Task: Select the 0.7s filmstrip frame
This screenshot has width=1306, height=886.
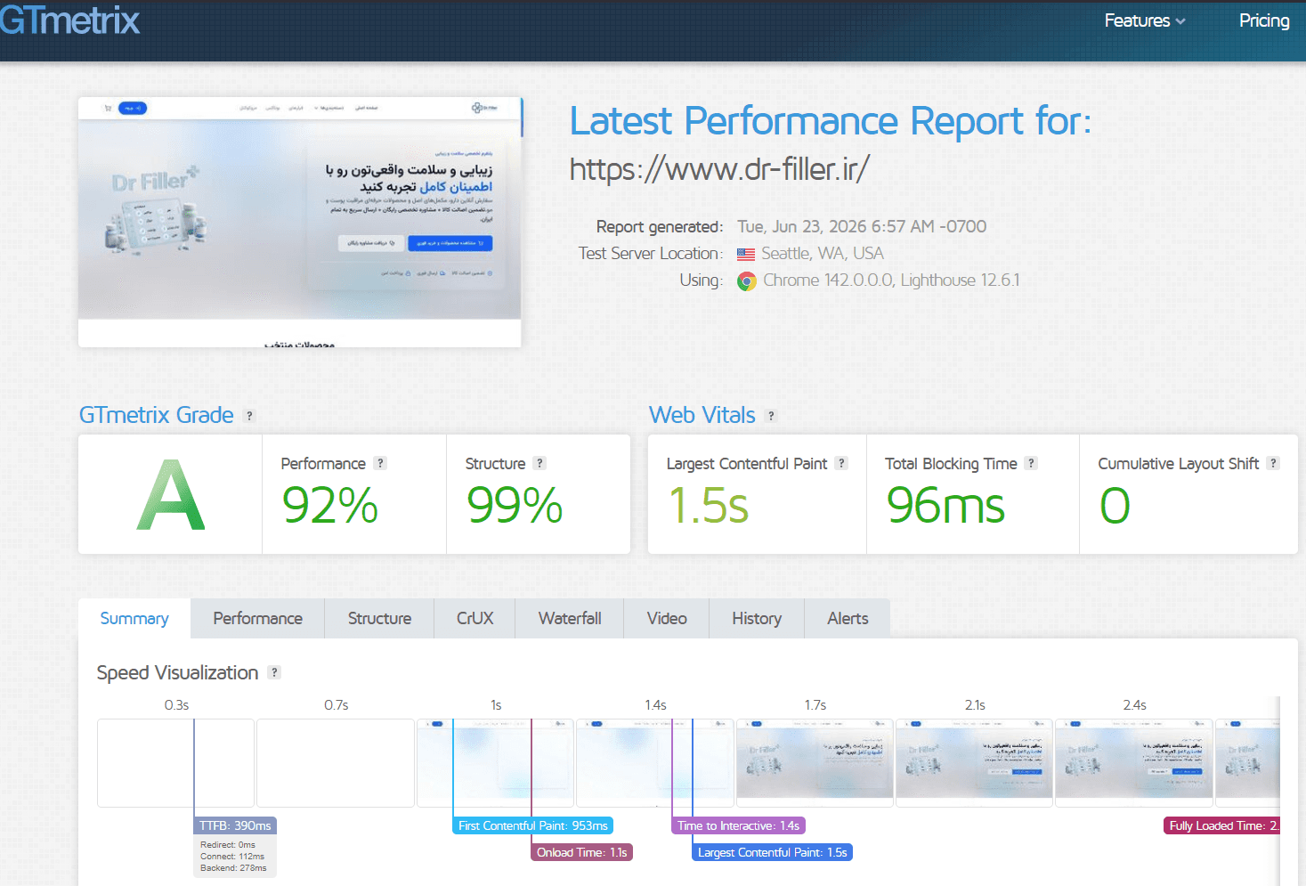Action: click(336, 763)
